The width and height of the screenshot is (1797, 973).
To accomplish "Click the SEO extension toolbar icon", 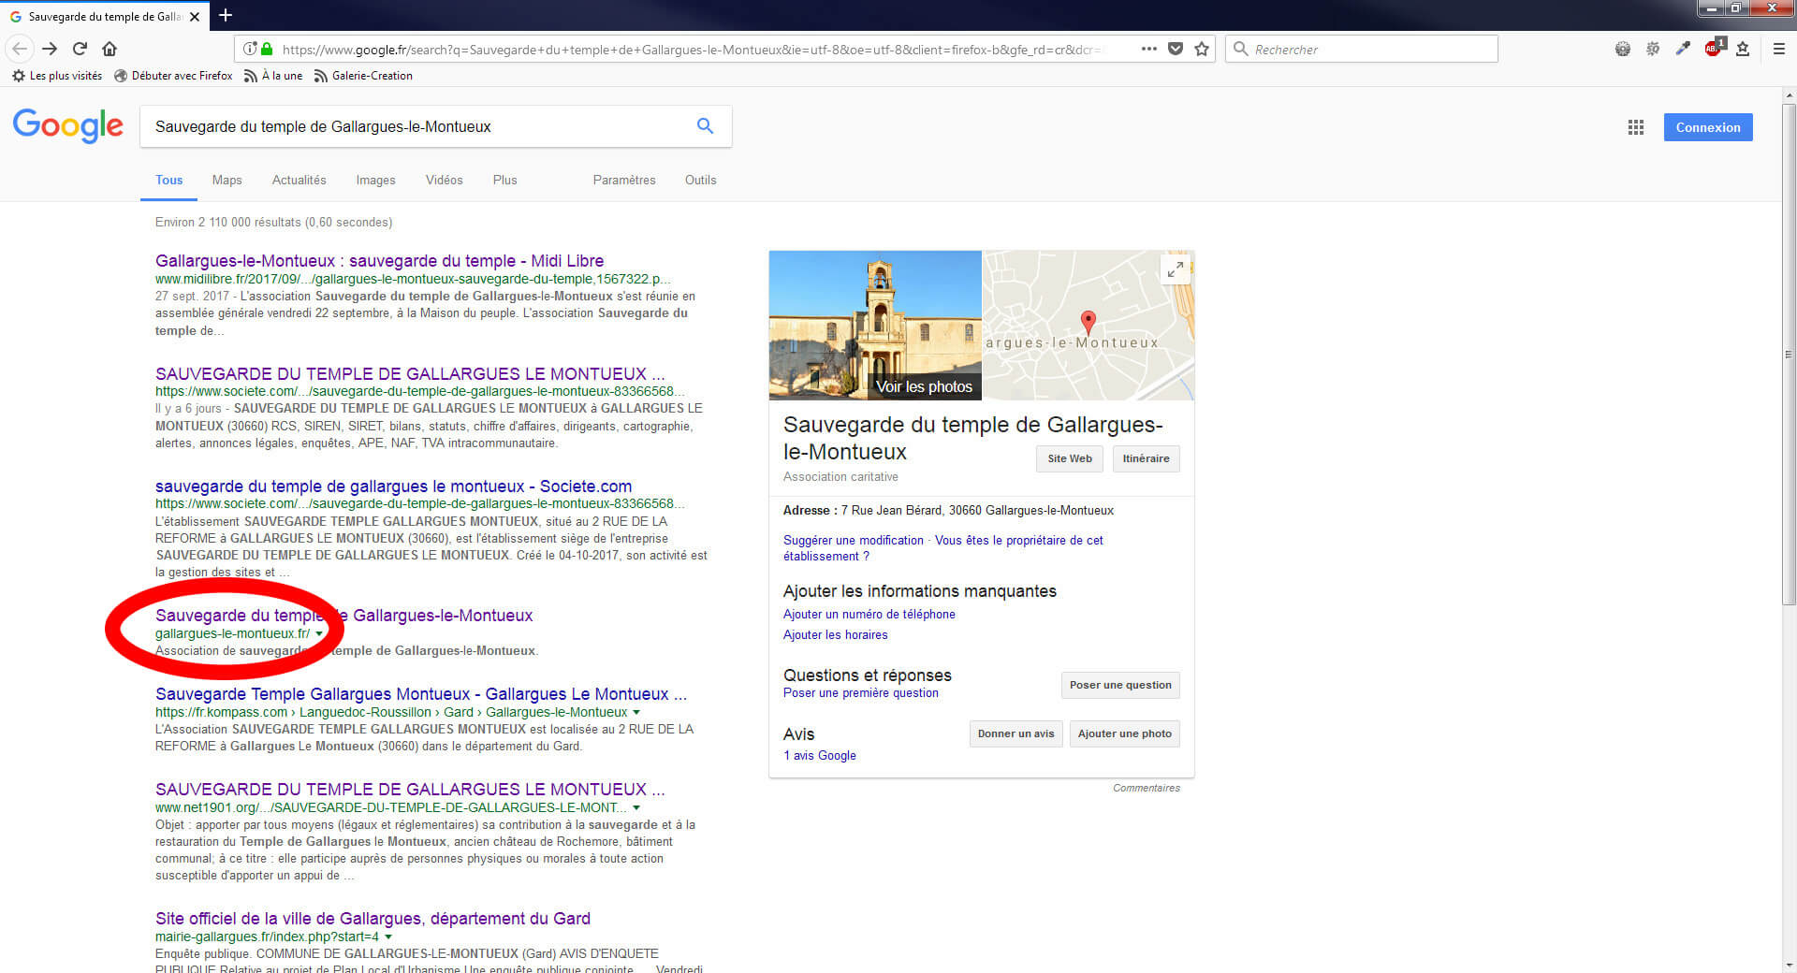I will [1653, 49].
